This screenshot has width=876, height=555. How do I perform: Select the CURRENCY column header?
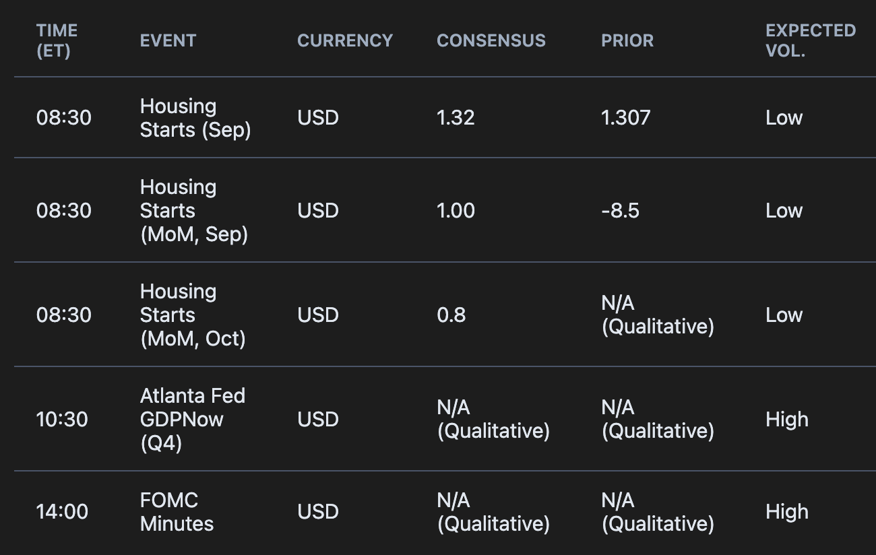tap(345, 40)
